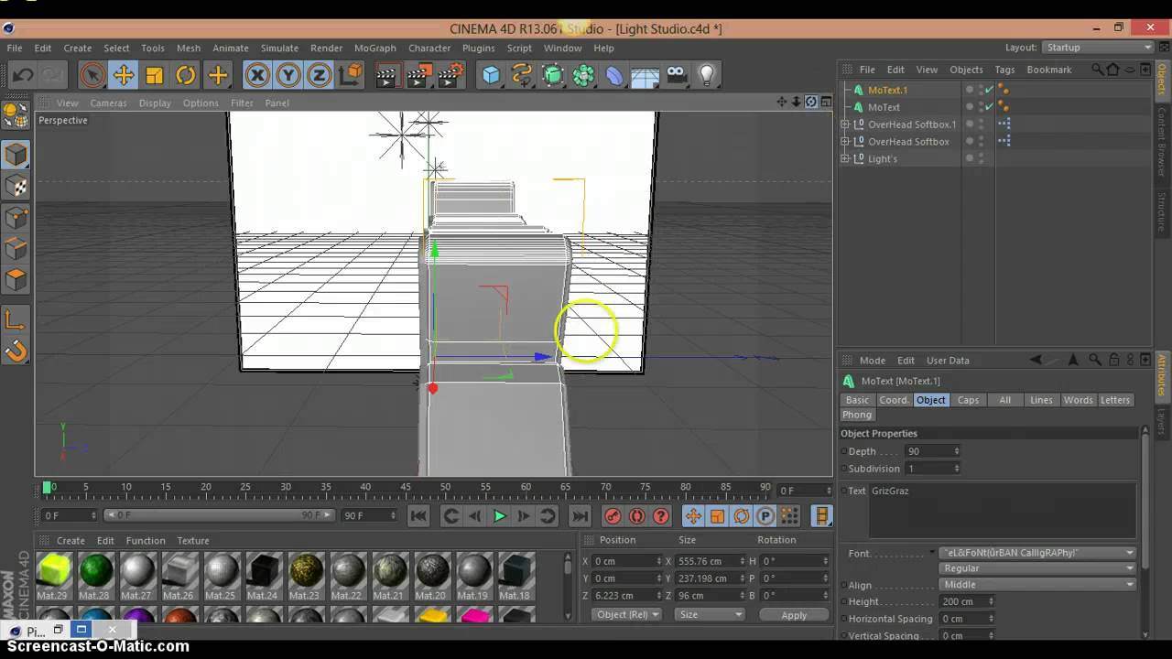This screenshot has height=659, width=1172.
Task: Click the lock icon in Attributes manager
Action: 1114,360
